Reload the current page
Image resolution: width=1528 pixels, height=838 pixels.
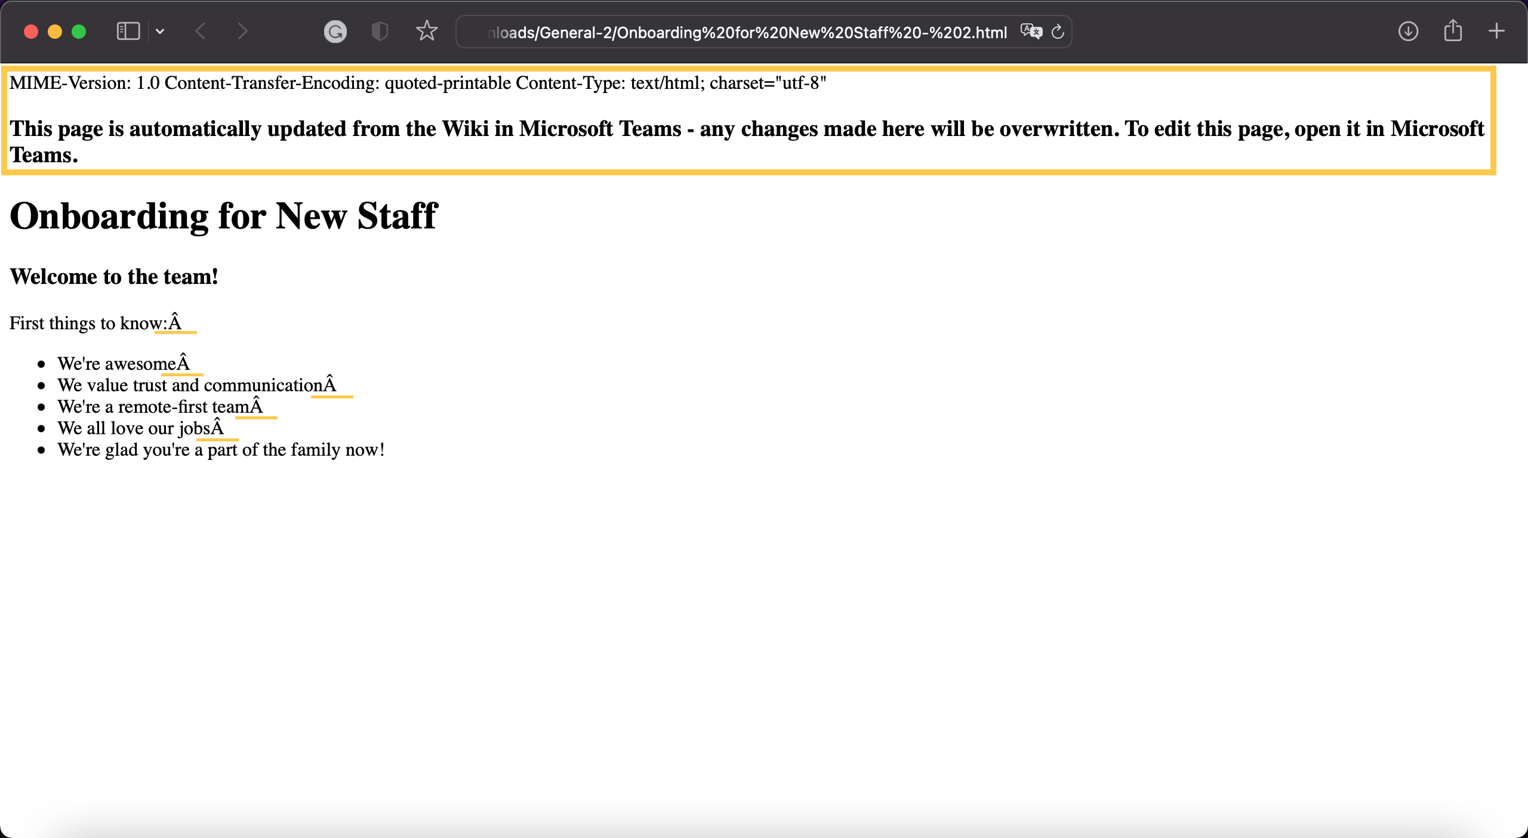point(1058,32)
